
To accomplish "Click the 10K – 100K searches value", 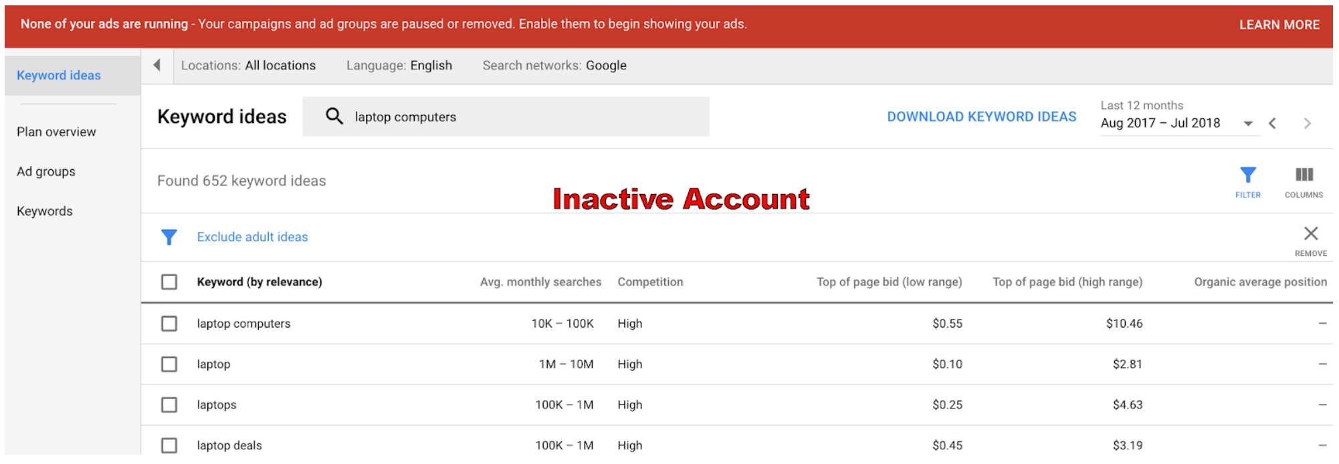I will 562,324.
